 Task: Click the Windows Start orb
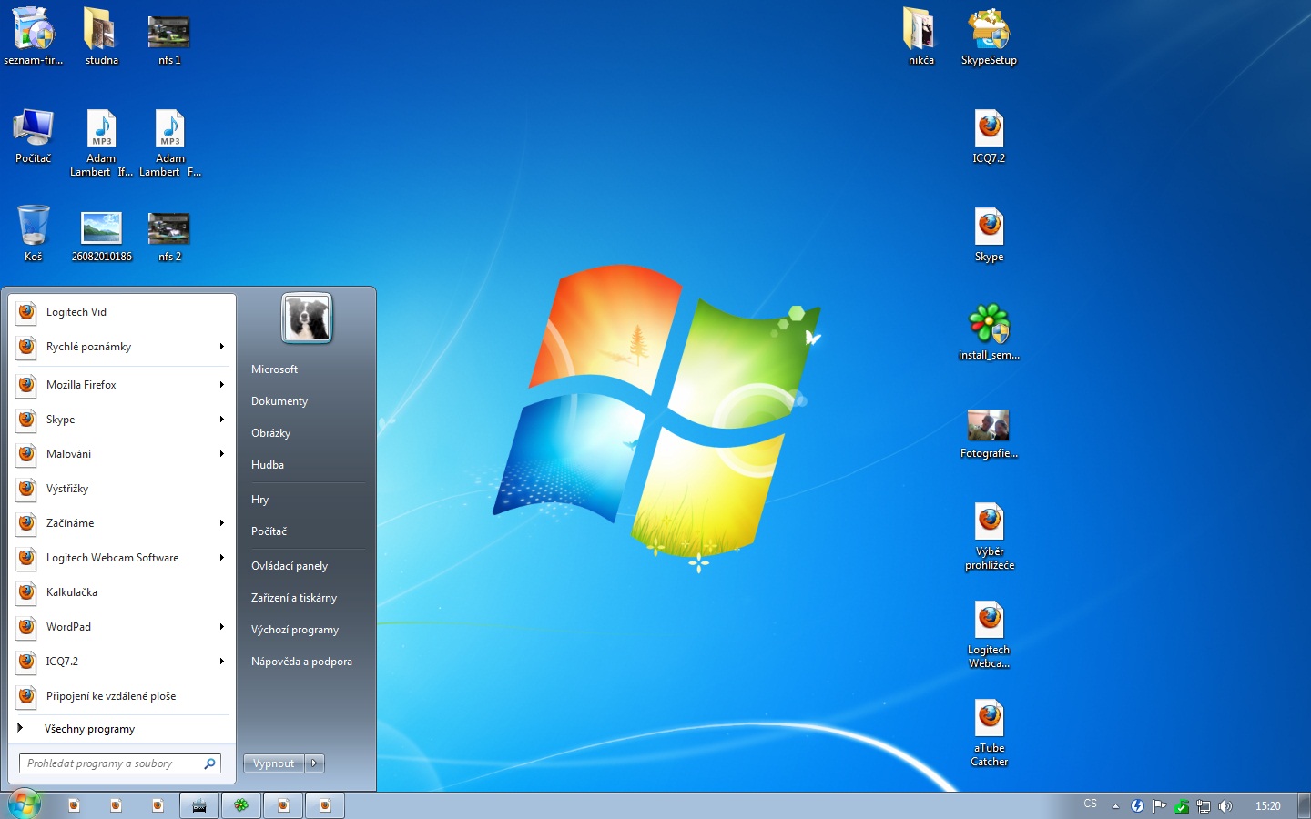click(x=24, y=804)
